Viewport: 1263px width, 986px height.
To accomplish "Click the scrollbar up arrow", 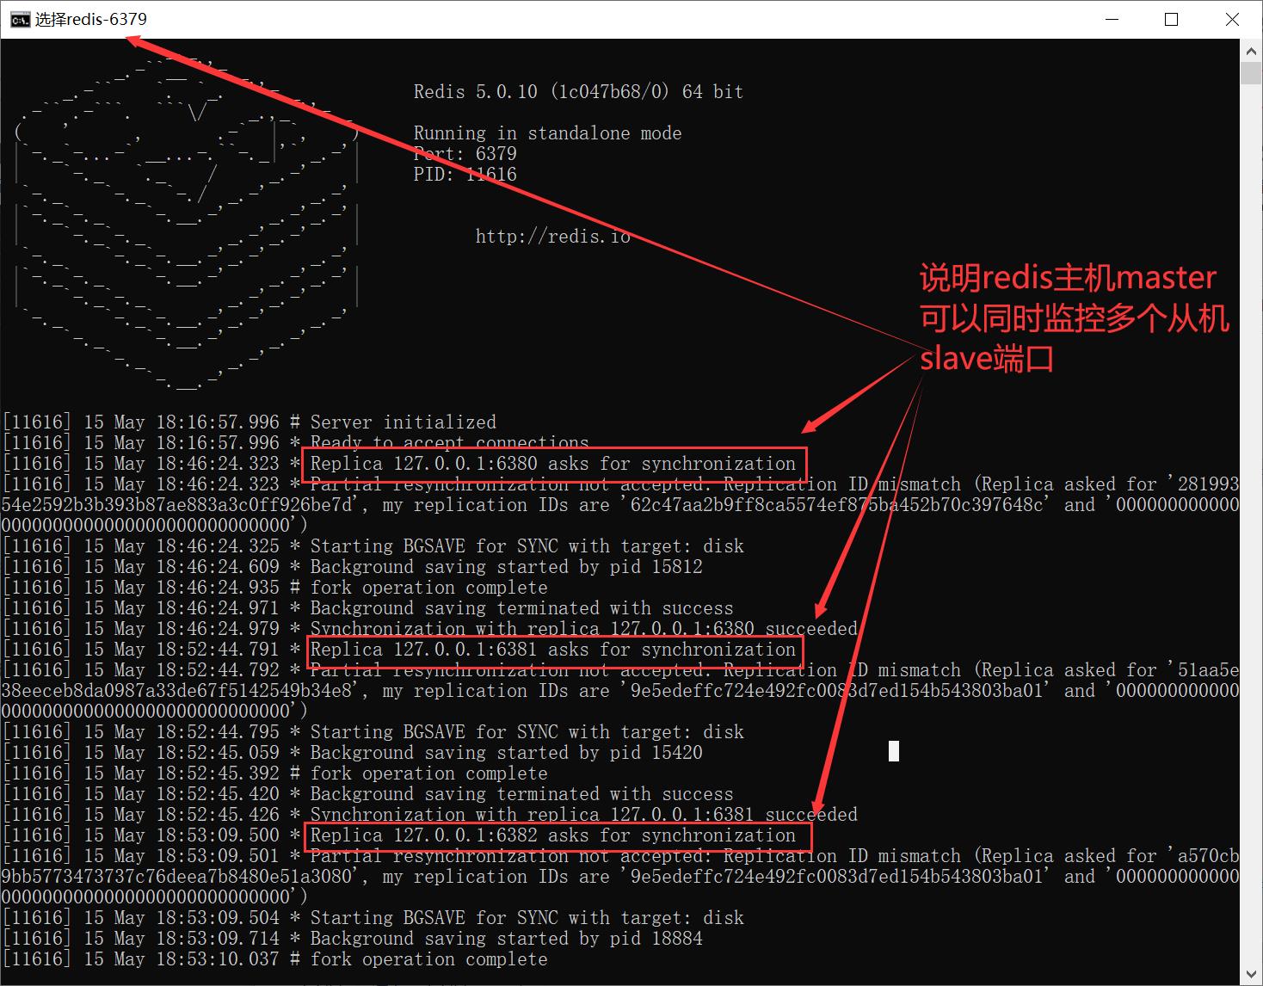I will 1251,51.
